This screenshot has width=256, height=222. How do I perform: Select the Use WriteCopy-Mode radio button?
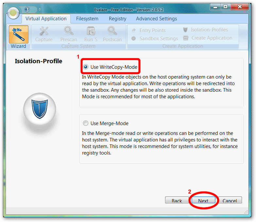[86, 67]
